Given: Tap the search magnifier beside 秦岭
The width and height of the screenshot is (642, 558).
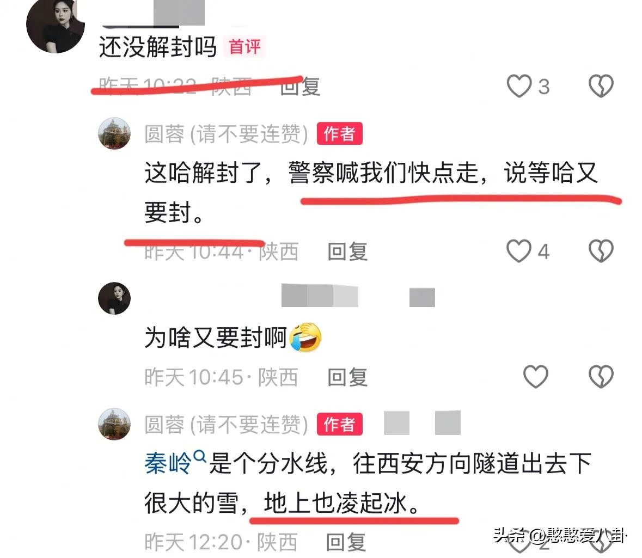Looking at the screenshot, I should click(x=199, y=456).
